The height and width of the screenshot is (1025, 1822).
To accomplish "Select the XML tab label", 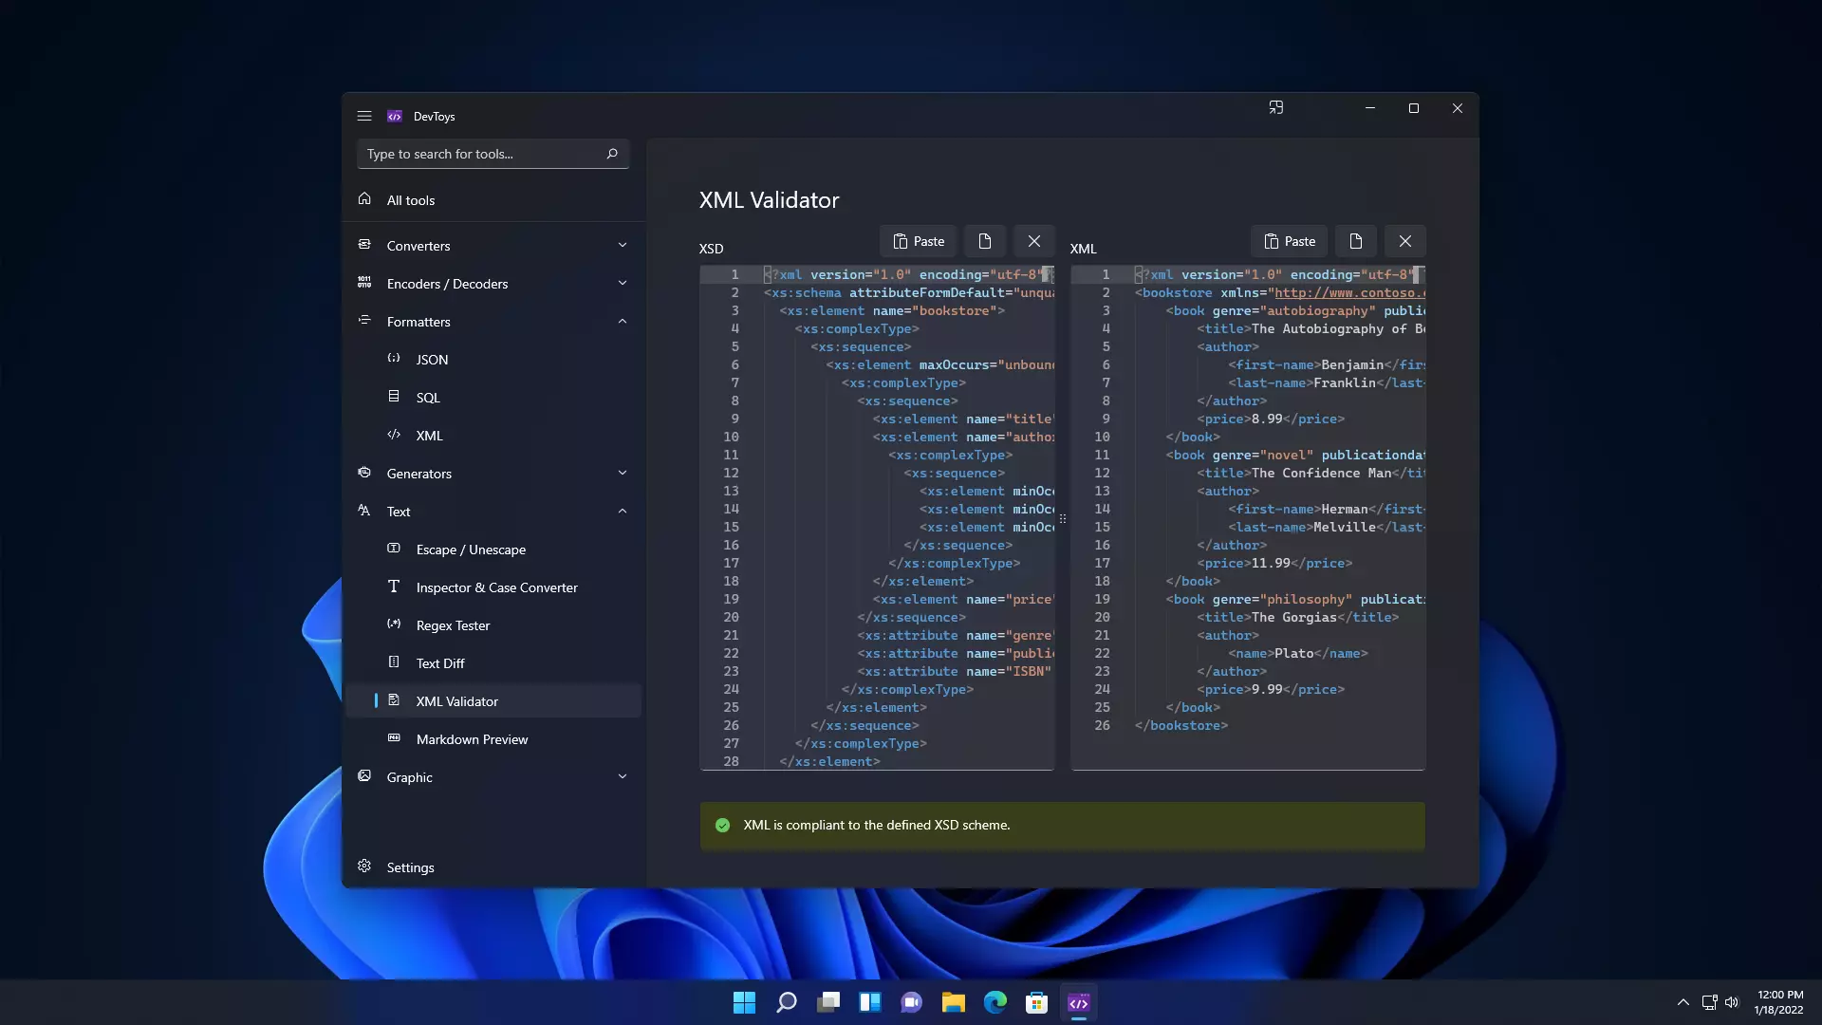I will click(1083, 247).
